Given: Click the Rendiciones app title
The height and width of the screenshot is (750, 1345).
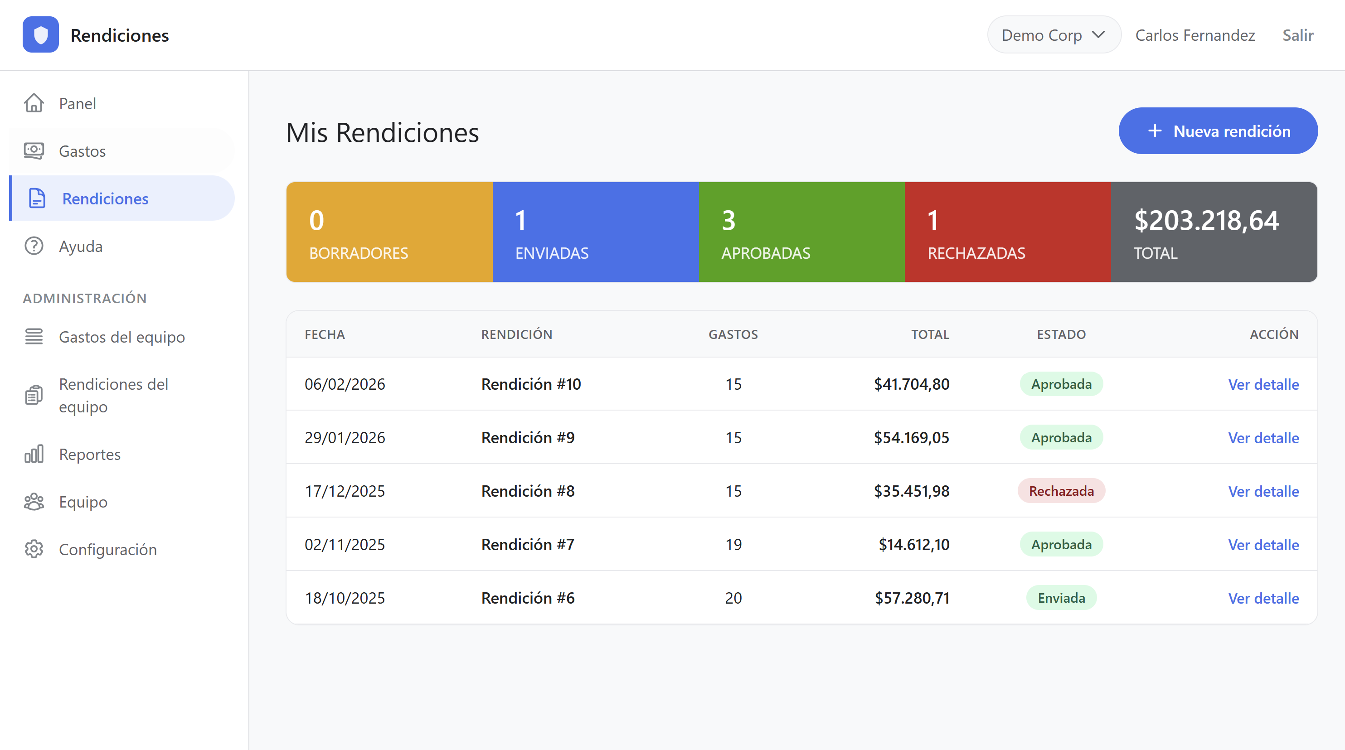Looking at the screenshot, I should point(120,35).
